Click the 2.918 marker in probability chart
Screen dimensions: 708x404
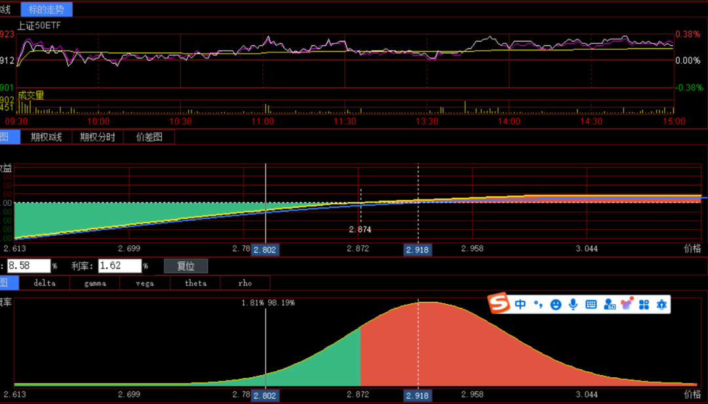pyautogui.click(x=417, y=395)
